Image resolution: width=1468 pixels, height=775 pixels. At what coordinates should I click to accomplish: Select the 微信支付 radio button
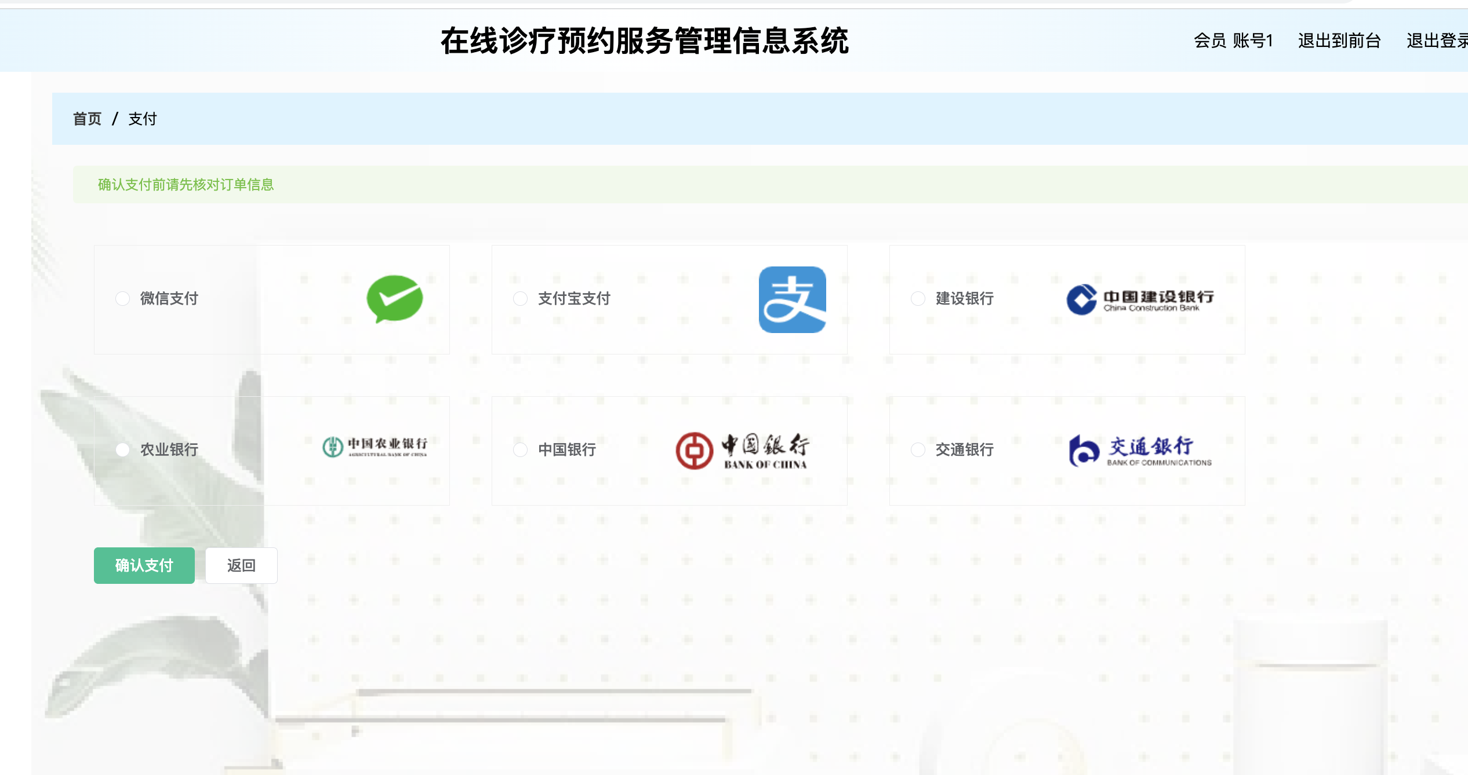[x=122, y=298]
